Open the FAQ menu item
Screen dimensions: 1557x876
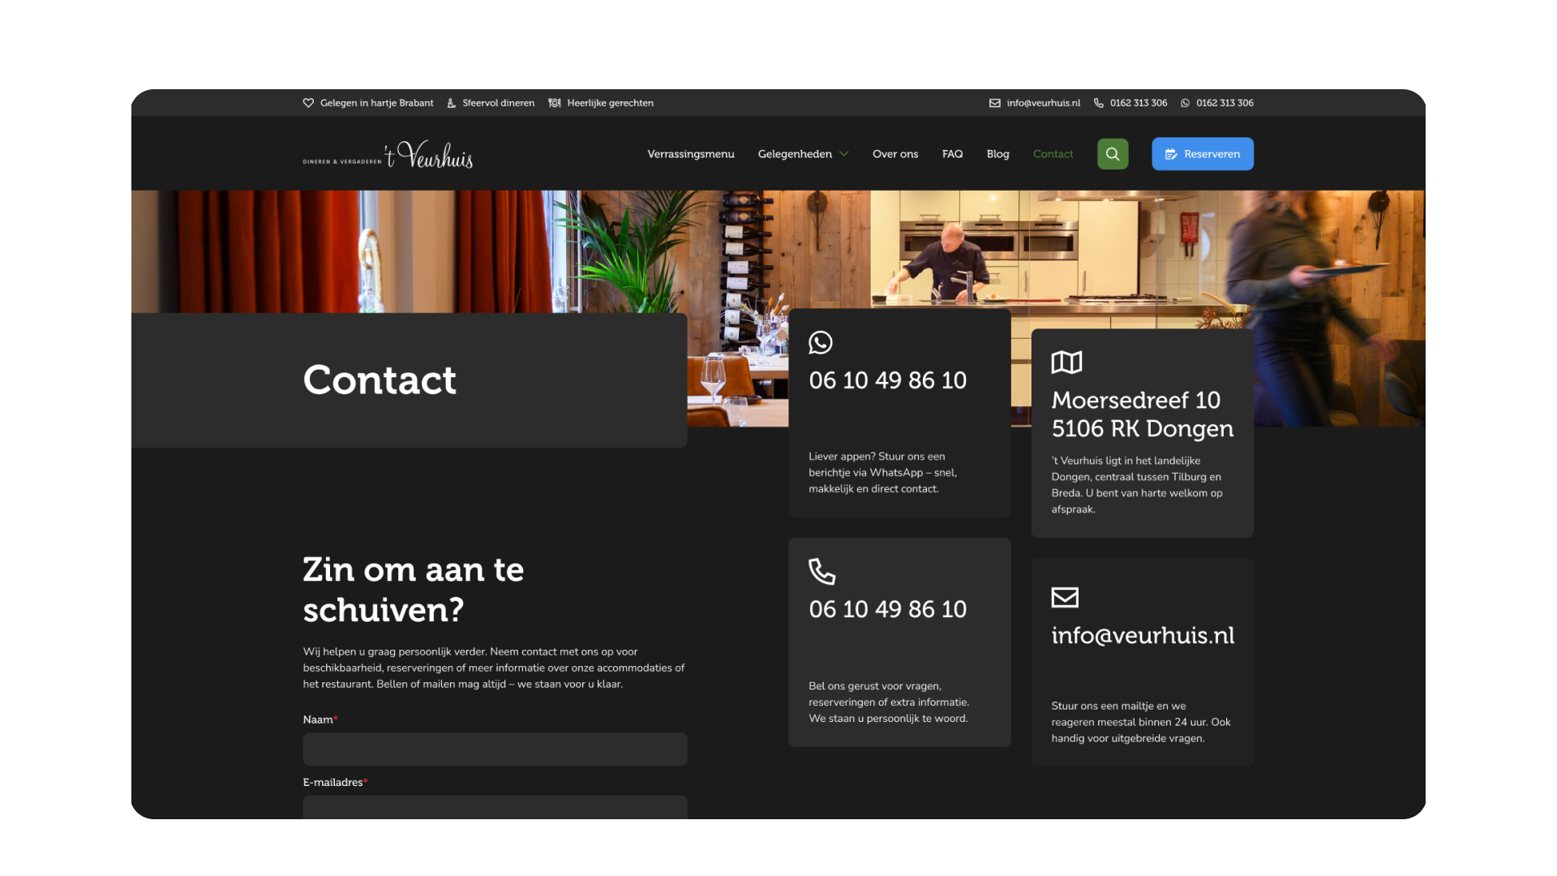pos(952,154)
